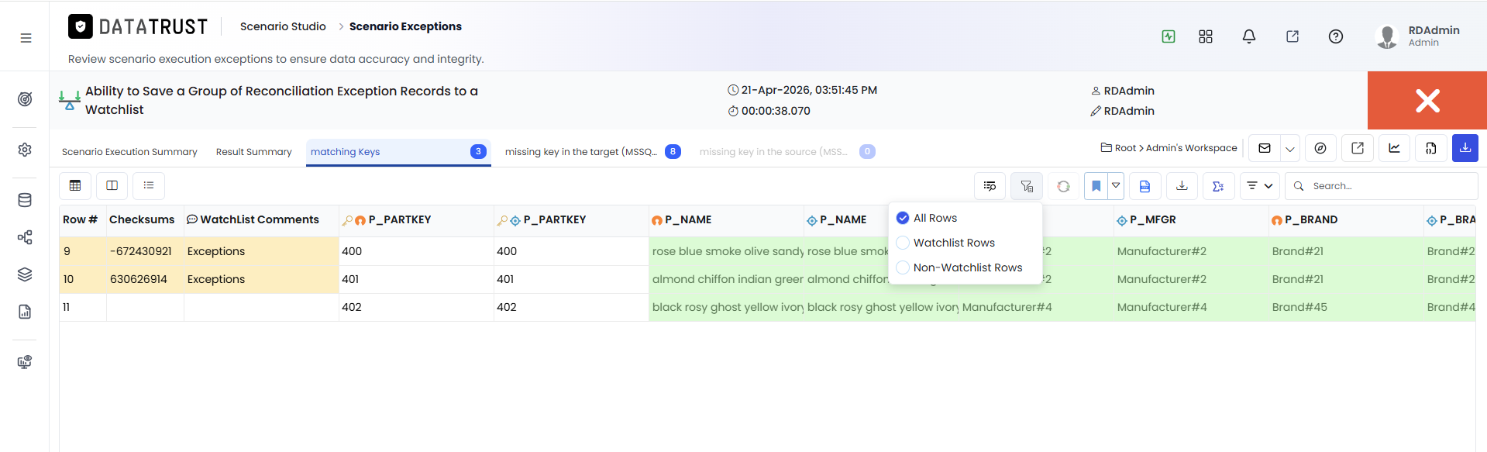Open the database sidebar icon
The image size is (1487, 452).
[x=25, y=200]
